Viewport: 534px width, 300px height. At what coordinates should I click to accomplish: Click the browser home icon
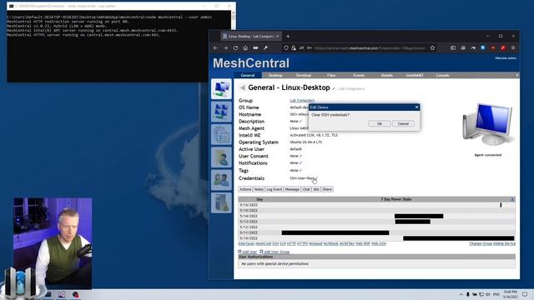(245, 48)
